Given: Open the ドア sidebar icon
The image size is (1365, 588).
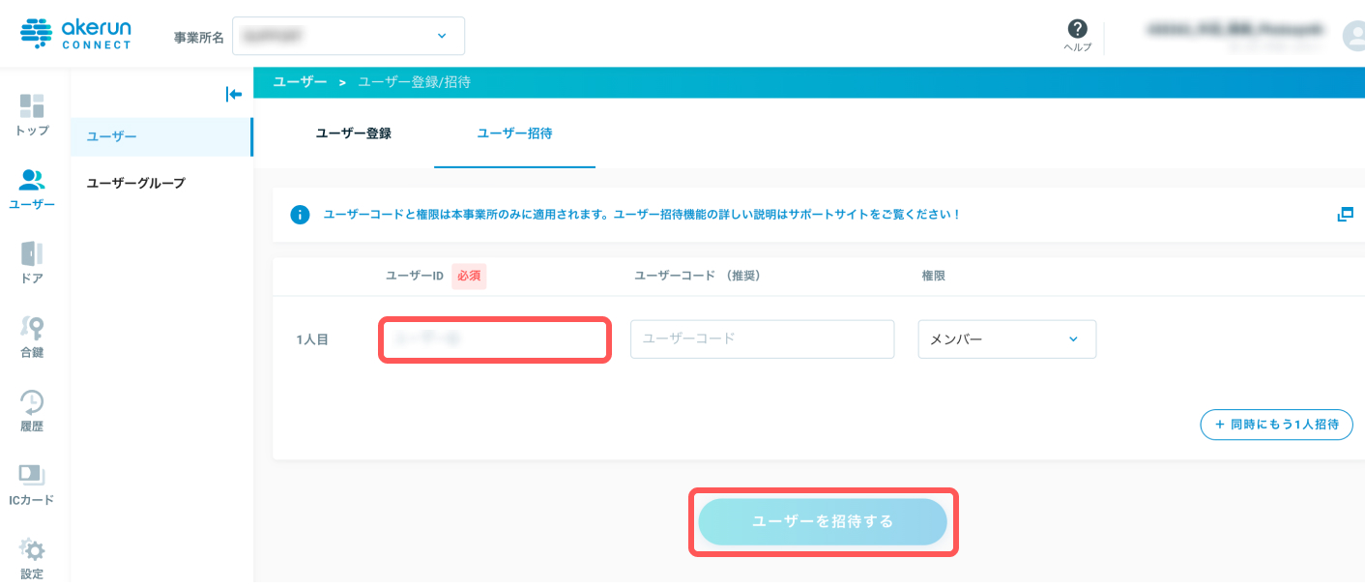Looking at the screenshot, I should 32,262.
